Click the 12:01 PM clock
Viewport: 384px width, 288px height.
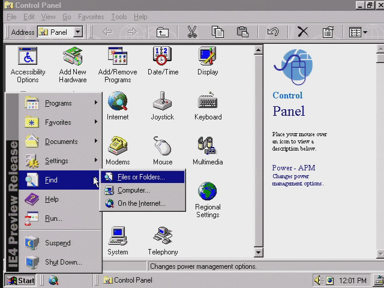coord(353,280)
